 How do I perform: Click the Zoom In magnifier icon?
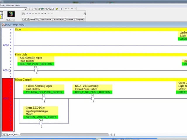coord(46,9)
